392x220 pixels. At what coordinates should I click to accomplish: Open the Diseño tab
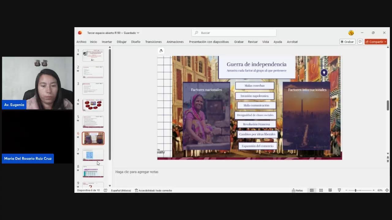click(136, 42)
